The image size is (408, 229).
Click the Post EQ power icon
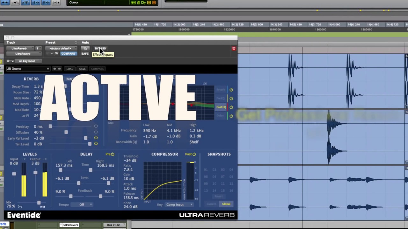[231, 107]
